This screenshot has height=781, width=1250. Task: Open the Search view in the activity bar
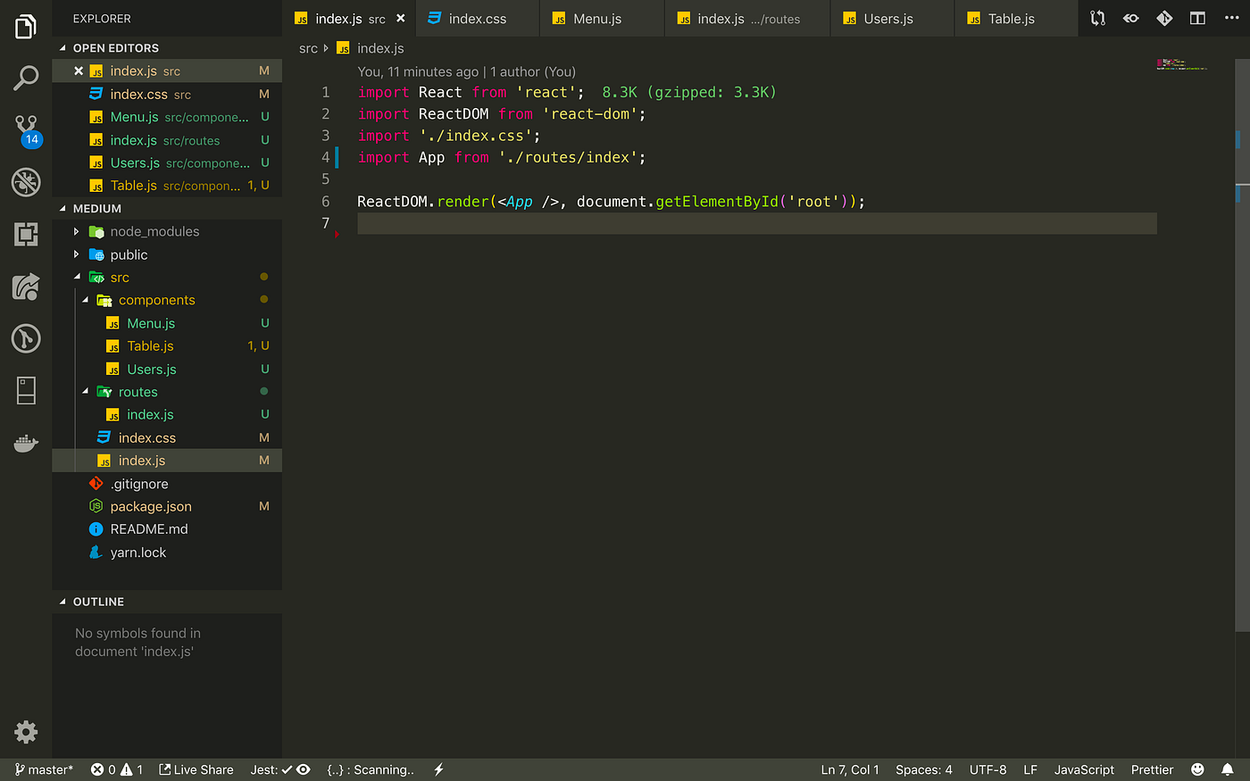coord(25,78)
